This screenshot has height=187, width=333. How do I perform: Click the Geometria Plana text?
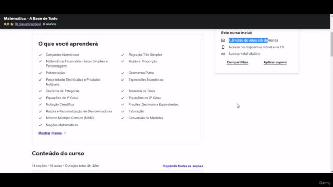coord(141,73)
